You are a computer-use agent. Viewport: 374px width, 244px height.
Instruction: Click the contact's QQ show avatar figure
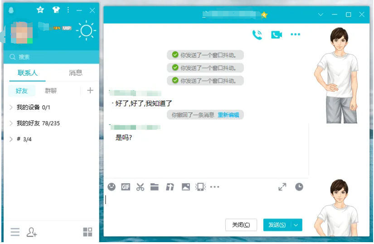(336, 75)
